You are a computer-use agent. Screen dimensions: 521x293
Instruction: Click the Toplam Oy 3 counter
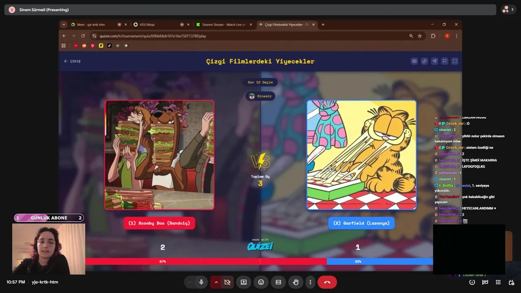click(x=260, y=181)
